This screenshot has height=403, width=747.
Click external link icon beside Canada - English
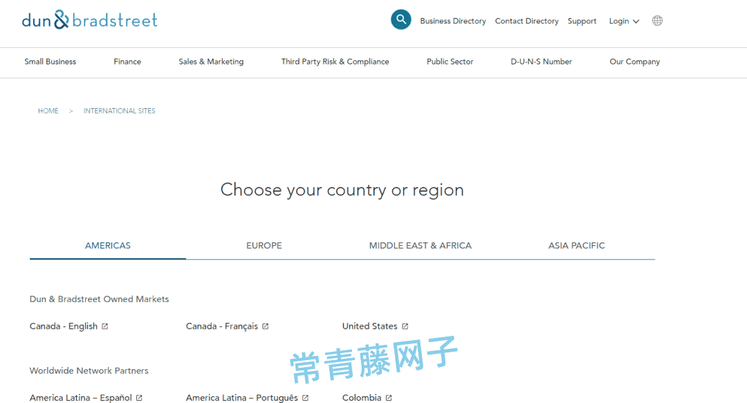[105, 326]
